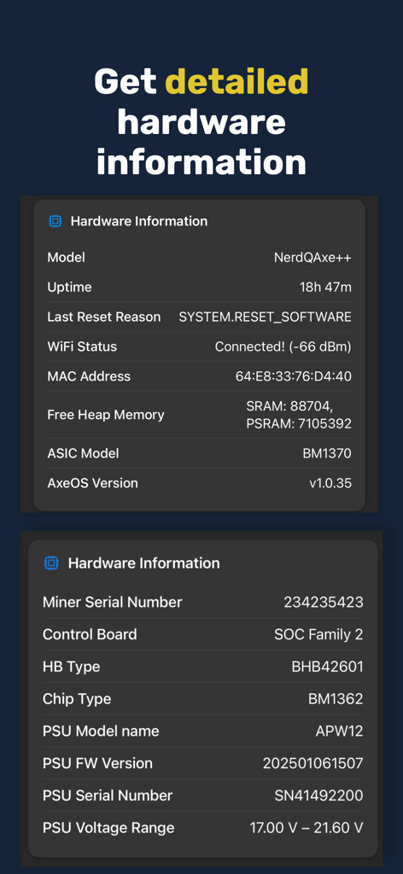Click control board value 'SOC Family 2'

pos(318,634)
